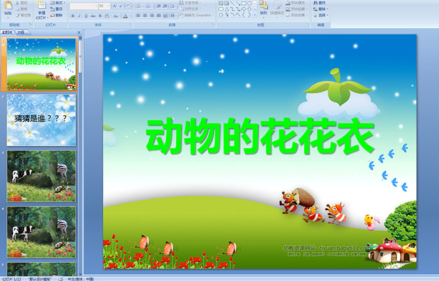Open the Font size combo box

click(104, 6)
